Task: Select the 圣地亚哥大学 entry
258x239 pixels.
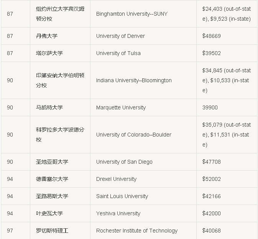Action: 52,162
